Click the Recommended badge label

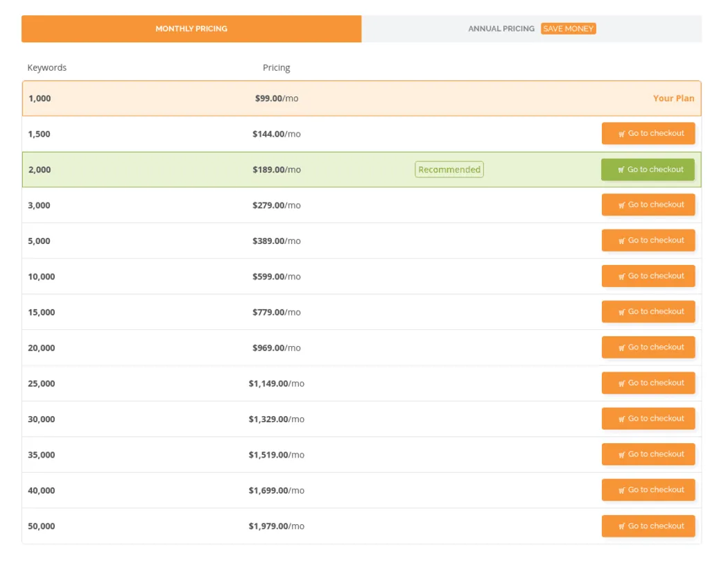click(x=449, y=170)
